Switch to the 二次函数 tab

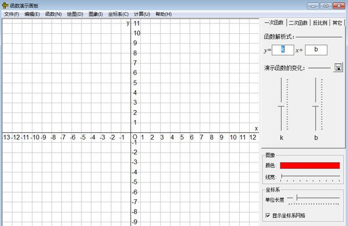click(298, 23)
